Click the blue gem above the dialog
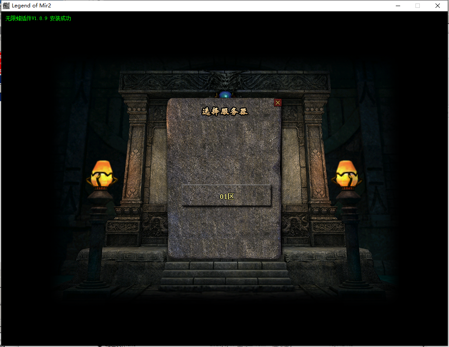Screen dimensions: 449x347 [x=224, y=95]
